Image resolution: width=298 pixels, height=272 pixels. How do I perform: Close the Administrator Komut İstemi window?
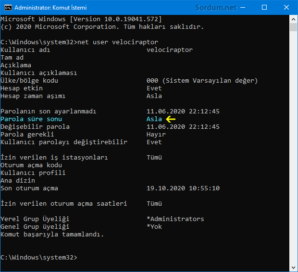286,8
